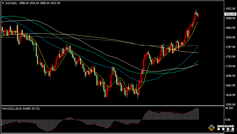This screenshot has height=134, width=237.
Task: Select the highest candlestick near 1932
Action: tap(196, 12)
